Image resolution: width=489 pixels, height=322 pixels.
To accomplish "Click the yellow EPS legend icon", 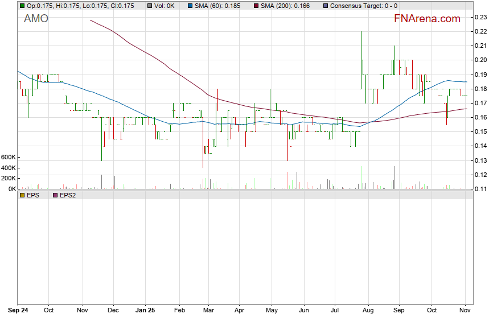I will (x=22, y=195).
